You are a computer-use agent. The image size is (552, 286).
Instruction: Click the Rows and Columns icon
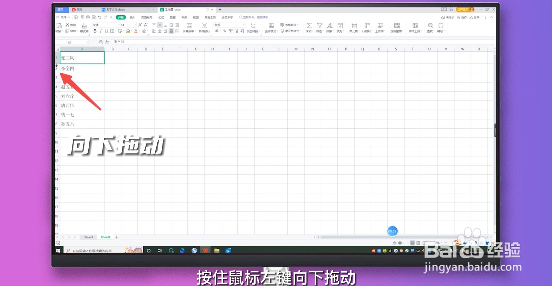pyautogui.click(x=367, y=26)
